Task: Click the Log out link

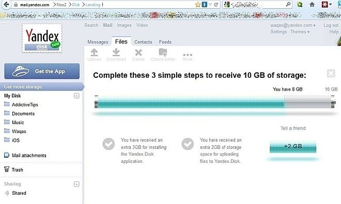Action: 331,25
